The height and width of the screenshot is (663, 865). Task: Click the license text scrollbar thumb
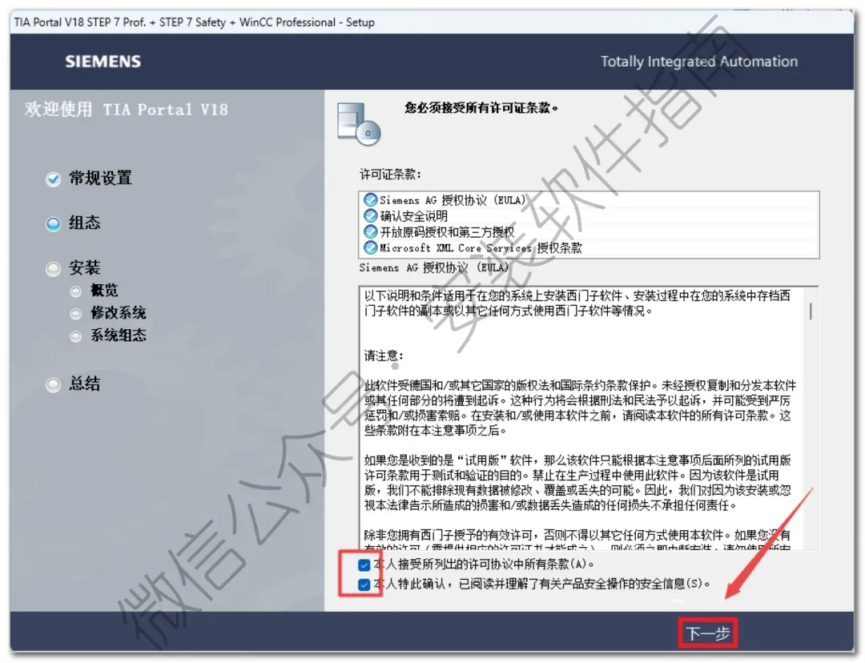pyautogui.click(x=811, y=311)
